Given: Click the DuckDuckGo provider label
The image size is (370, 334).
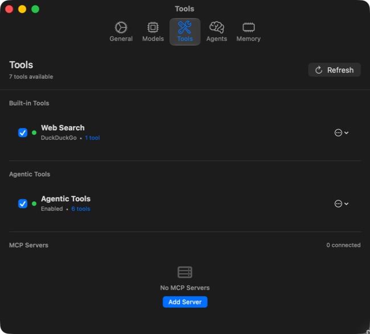Looking at the screenshot, I should 59,138.
